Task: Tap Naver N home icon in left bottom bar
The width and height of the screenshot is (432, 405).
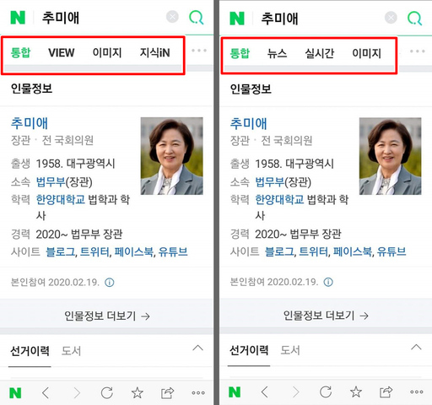Action: [x=15, y=393]
